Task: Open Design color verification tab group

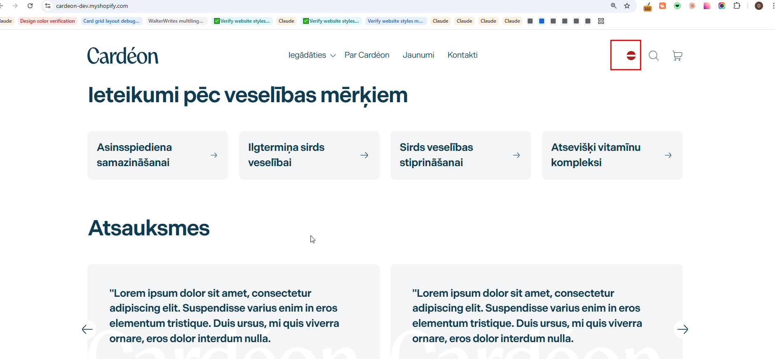Action: (x=47, y=21)
